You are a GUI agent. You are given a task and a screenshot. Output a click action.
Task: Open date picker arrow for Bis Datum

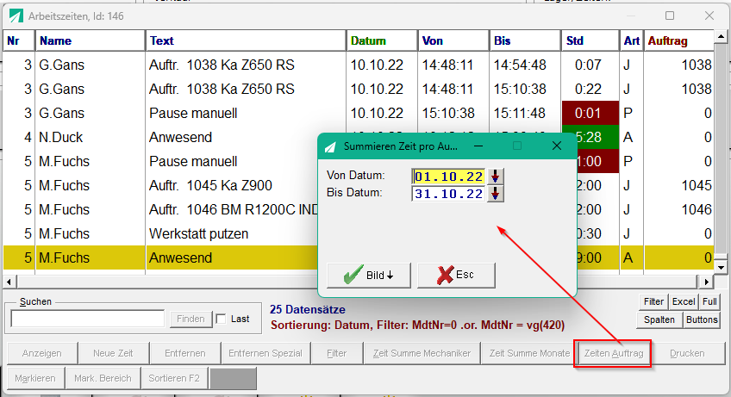tap(495, 194)
